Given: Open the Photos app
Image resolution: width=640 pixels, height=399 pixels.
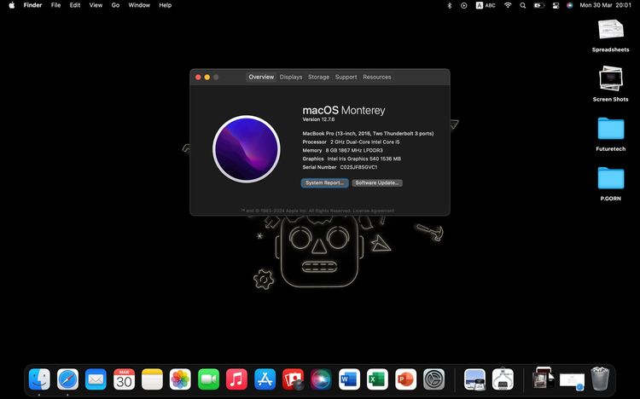Looking at the screenshot, I should pyautogui.click(x=180, y=379).
